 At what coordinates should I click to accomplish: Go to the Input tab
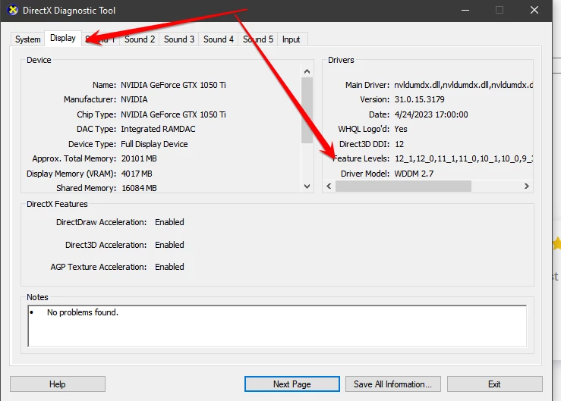[x=291, y=39]
